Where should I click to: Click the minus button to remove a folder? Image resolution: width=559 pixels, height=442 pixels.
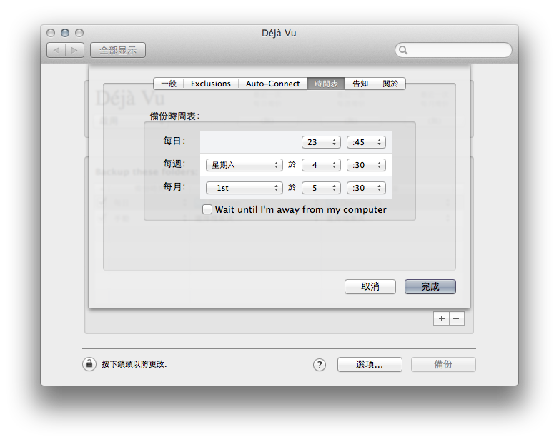[x=457, y=318]
